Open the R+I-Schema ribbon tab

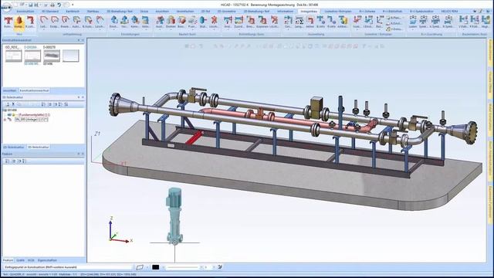point(367,12)
